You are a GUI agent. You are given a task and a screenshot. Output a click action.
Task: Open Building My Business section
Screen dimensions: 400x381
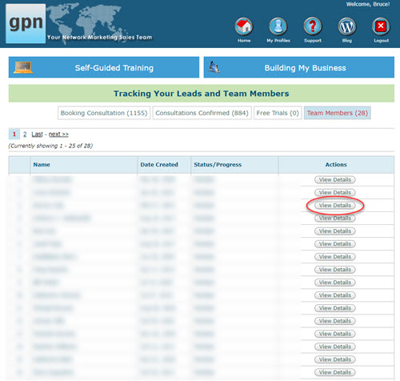pos(299,67)
